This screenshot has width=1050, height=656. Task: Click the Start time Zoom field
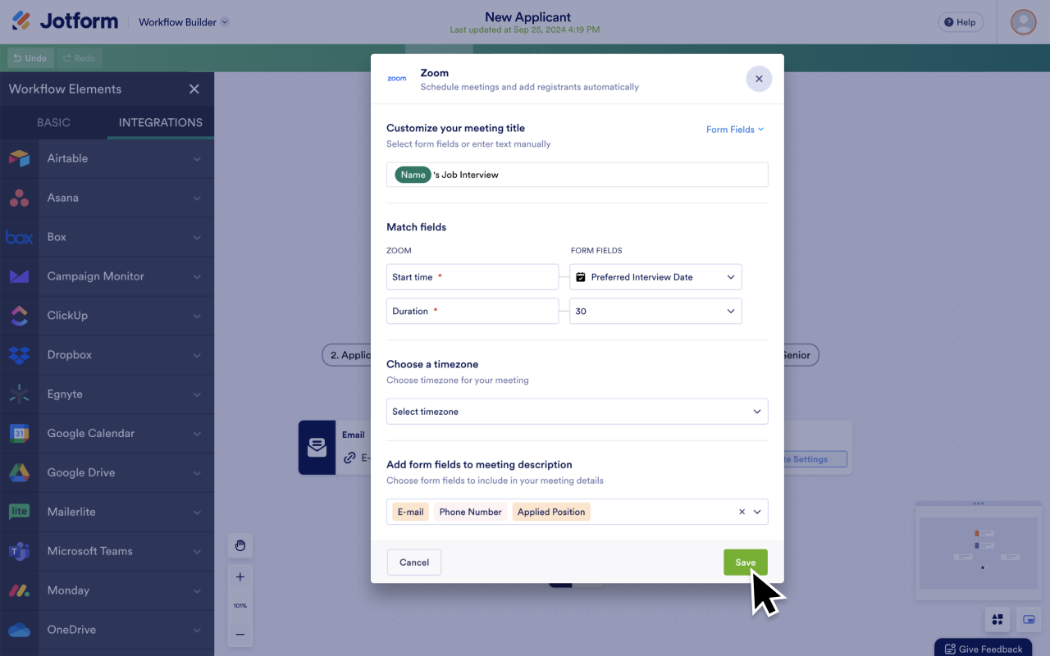pyautogui.click(x=472, y=277)
